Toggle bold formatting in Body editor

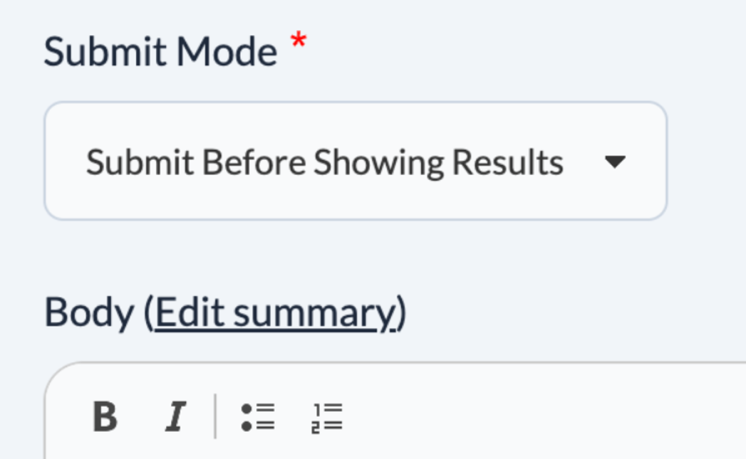tap(105, 416)
